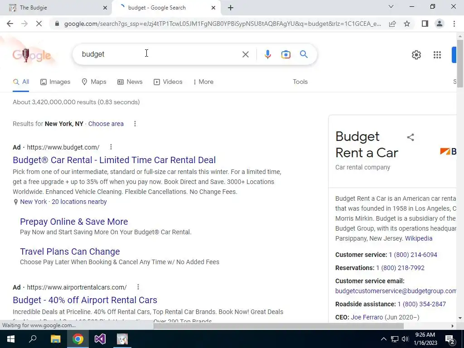This screenshot has width=464, height=348.
Task: Switch to The Budgie tab
Action: pos(56,8)
